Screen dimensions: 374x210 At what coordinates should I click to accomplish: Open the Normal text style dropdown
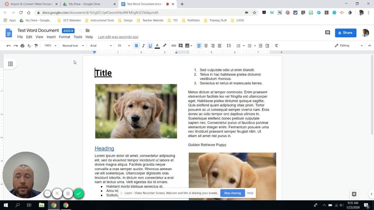pyautogui.click(x=73, y=45)
